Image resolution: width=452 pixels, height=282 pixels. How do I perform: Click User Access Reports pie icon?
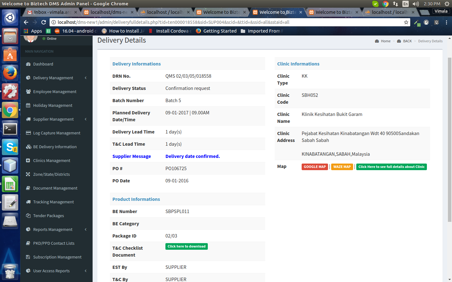click(x=28, y=271)
